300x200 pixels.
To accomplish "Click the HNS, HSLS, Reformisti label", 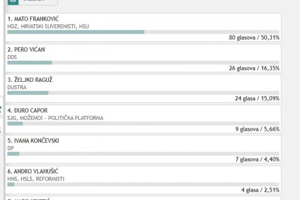I will [36, 179].
